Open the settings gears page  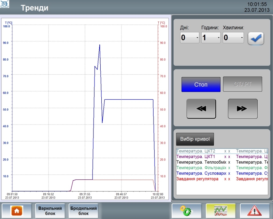[186, 211]
